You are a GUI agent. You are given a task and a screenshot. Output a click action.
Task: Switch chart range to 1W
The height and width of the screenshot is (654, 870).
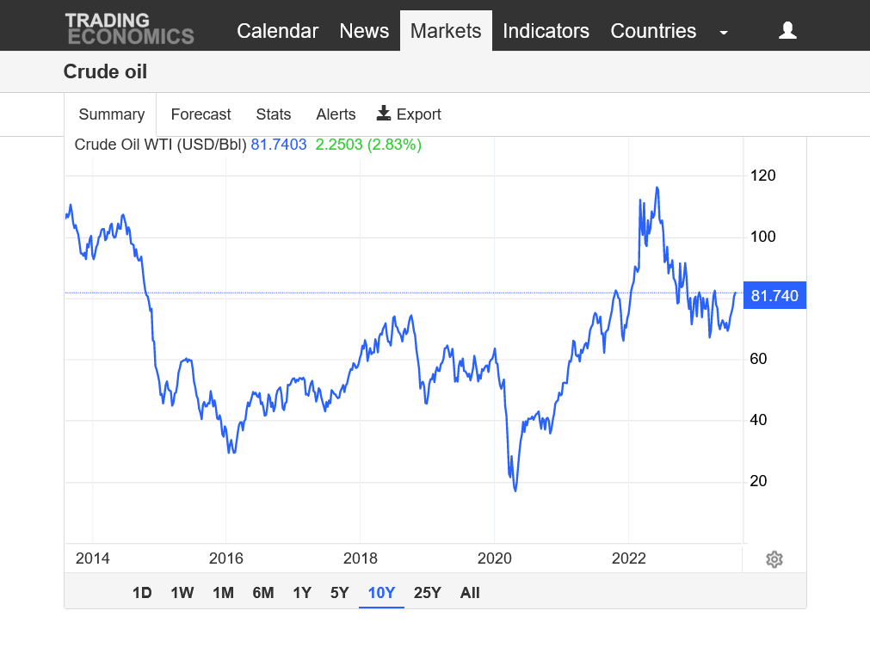click(x=182, y=593)
